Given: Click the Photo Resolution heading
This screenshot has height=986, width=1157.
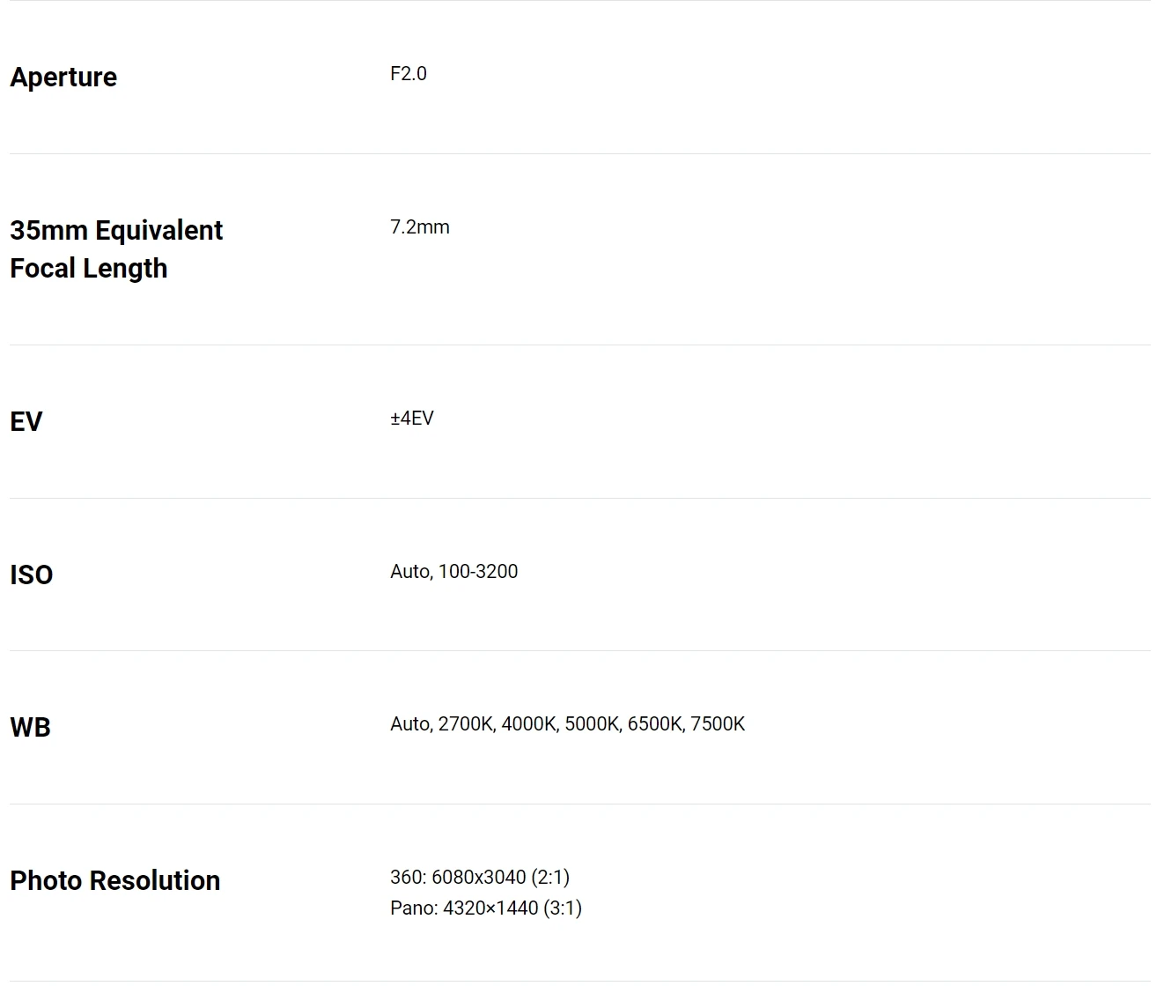Looking at the screenshot, I should click(x=114, y=881).
